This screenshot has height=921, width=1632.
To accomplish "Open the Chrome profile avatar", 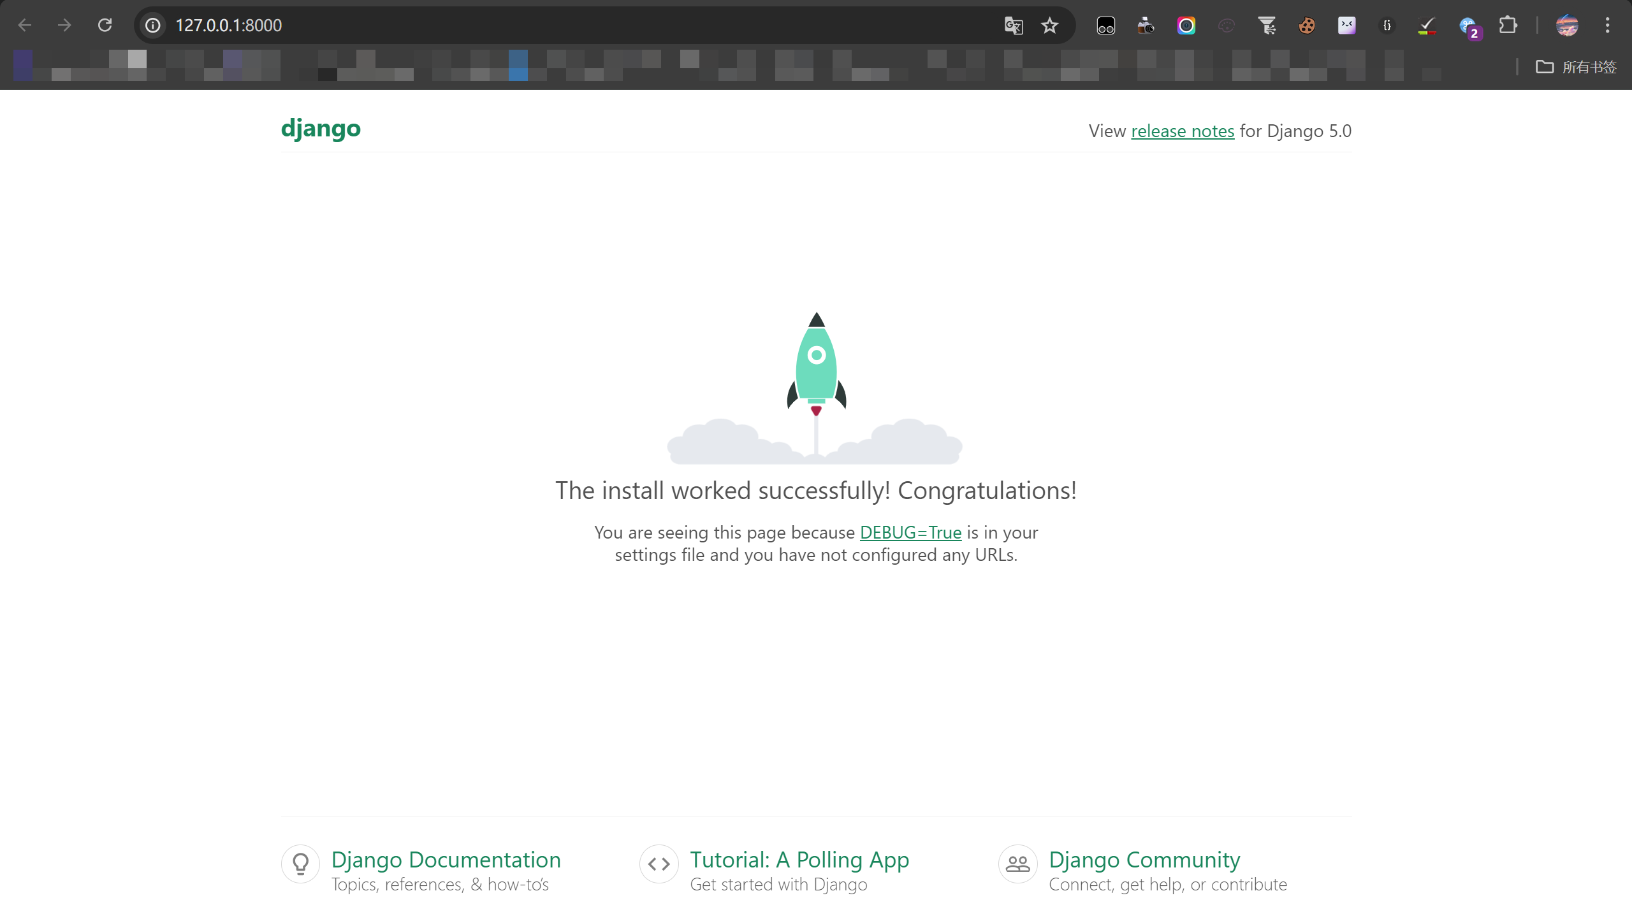I will pos(1566,25).
